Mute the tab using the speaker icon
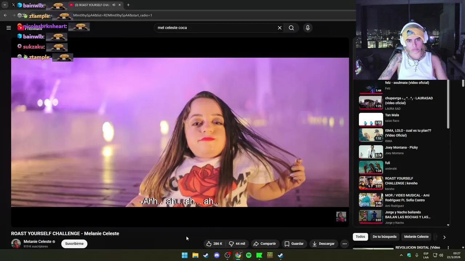The height and width of the screenshot is (261, 465). [x=114, y=5]
